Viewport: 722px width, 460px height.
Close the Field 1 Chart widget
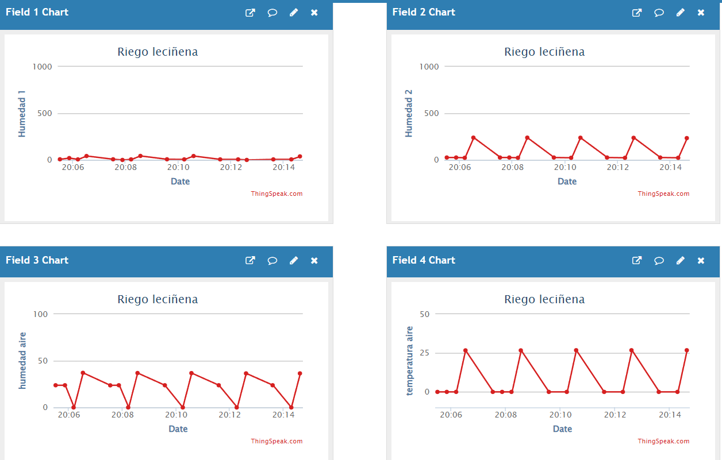point(314,13)
